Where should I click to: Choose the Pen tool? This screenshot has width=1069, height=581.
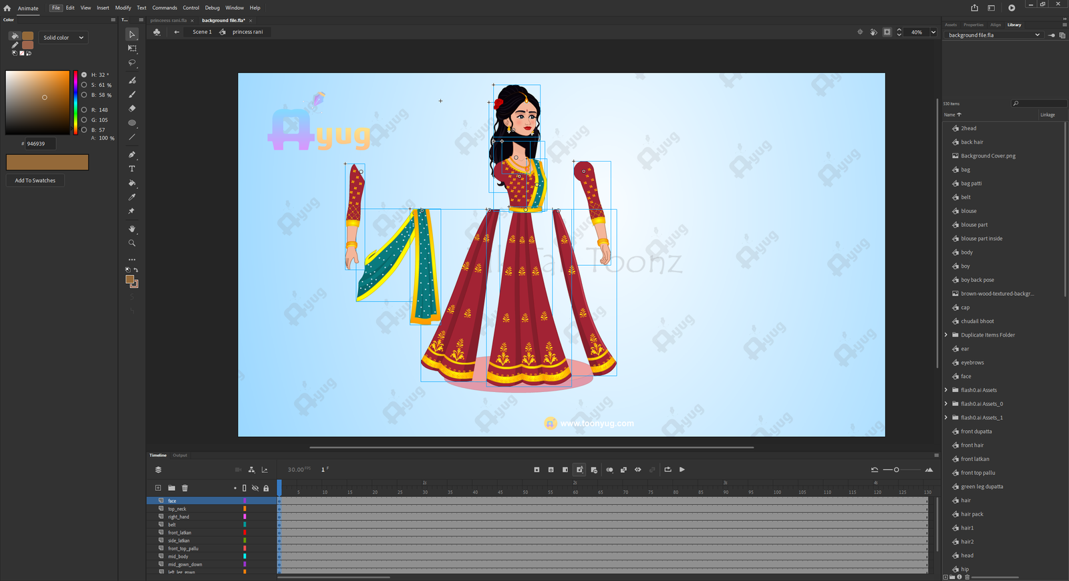tap(132, 154)
